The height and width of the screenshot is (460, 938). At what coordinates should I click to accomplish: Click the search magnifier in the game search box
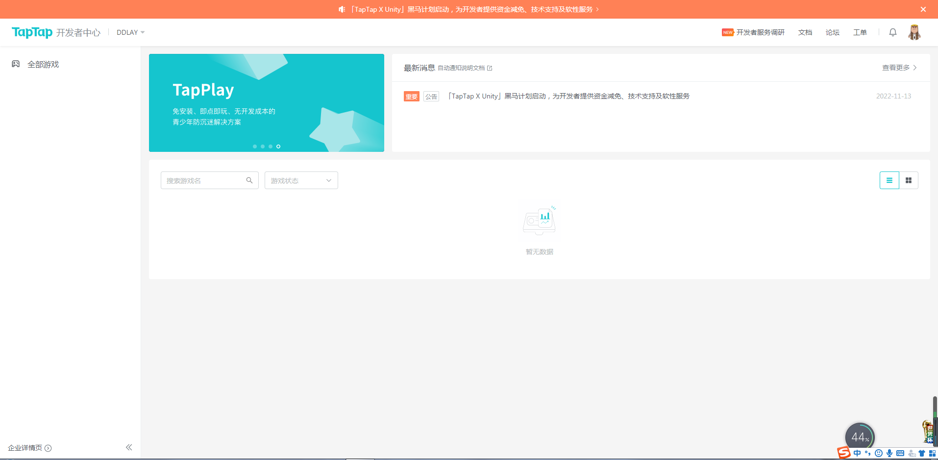(249, 180)
